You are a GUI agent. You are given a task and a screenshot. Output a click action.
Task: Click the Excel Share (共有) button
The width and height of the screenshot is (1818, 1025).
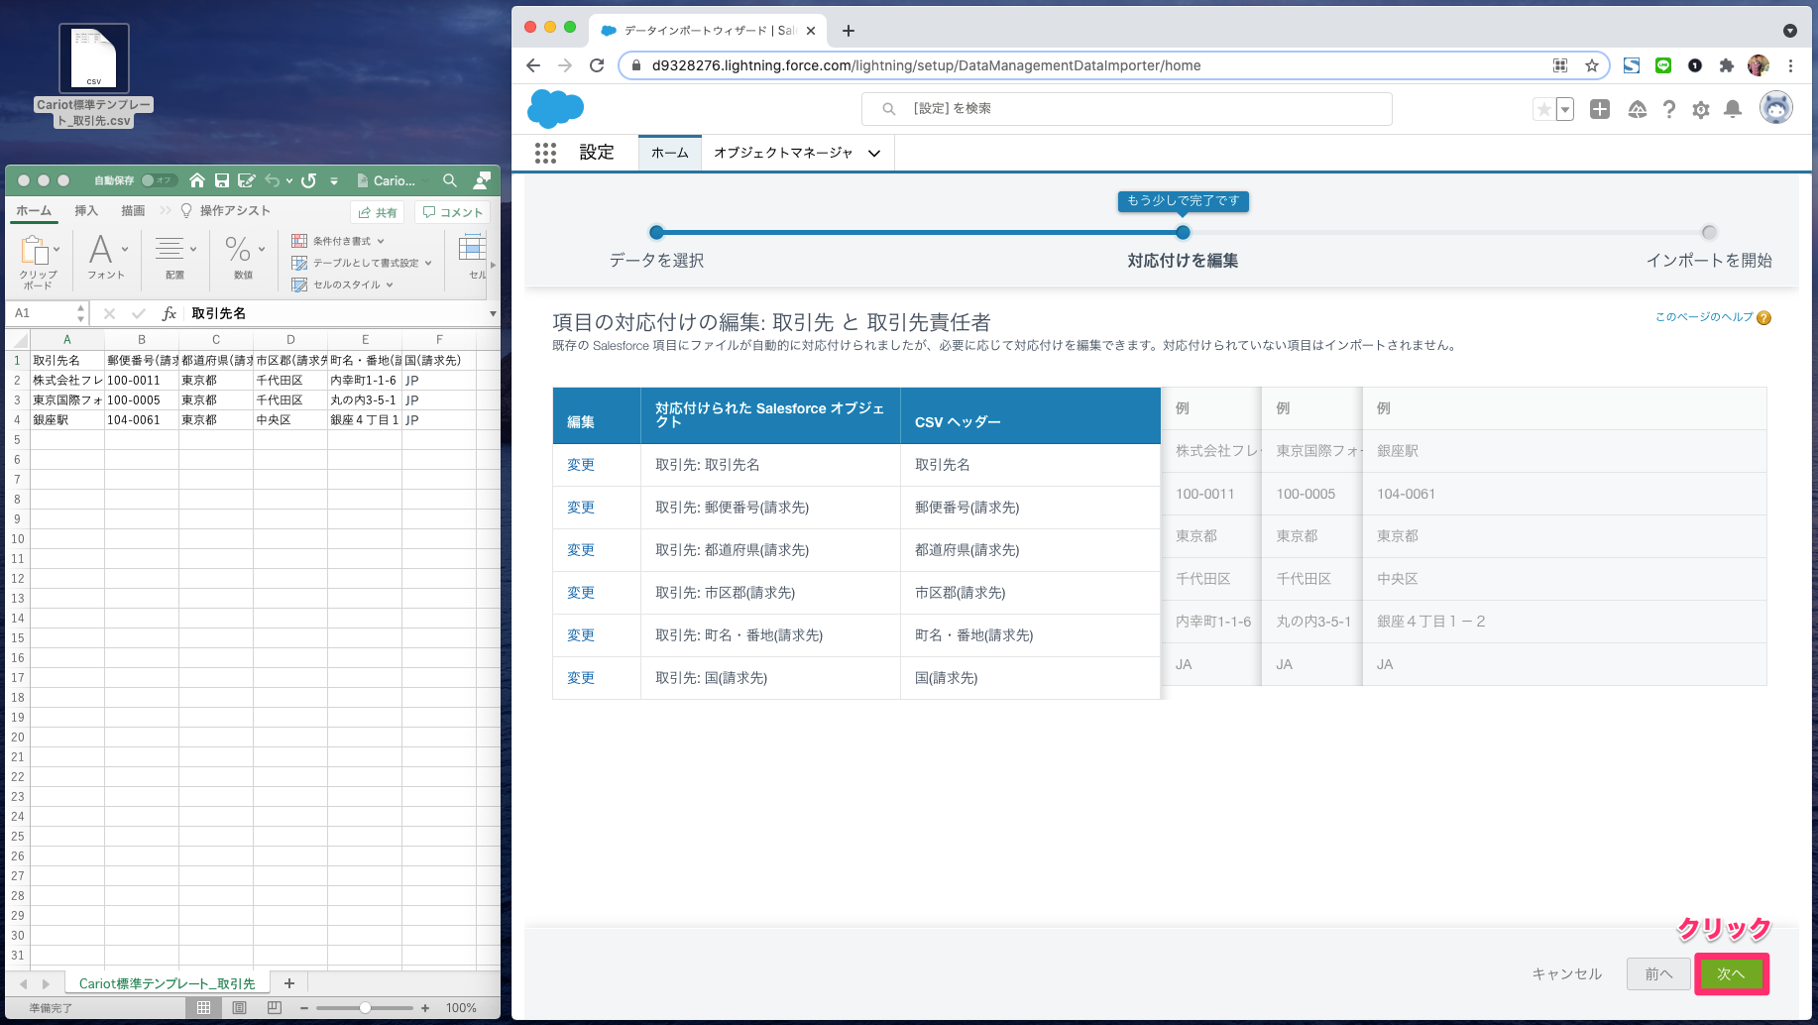[x=378, y=212]
